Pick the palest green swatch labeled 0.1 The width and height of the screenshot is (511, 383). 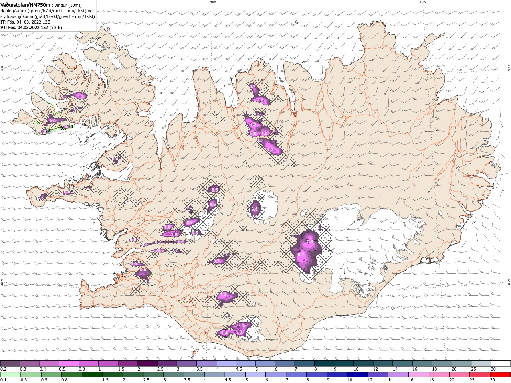tap(10, 375)
